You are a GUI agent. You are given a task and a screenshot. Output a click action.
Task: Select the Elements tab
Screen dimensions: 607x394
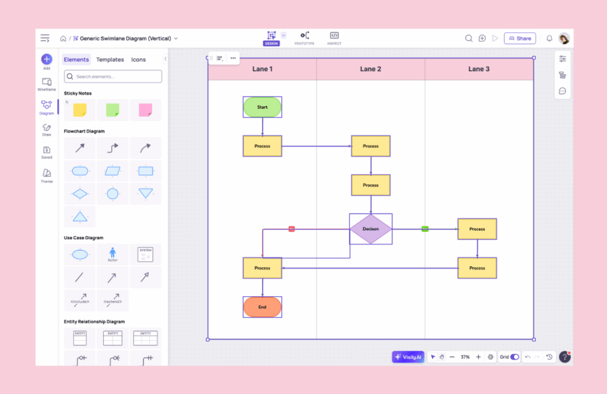tap(76, 60)
